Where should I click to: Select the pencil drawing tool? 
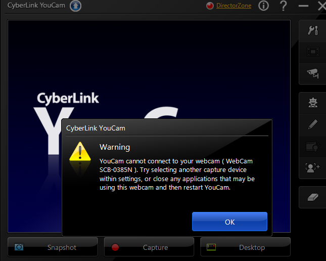pyautogui.click(x=313, y=124)
